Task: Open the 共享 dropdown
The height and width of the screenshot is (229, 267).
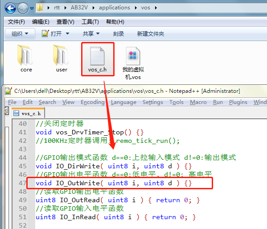Action: tap(91, 33)
